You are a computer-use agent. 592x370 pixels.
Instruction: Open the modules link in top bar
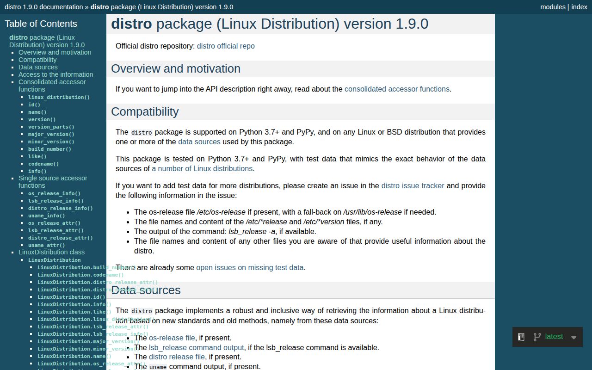point(553,7)
